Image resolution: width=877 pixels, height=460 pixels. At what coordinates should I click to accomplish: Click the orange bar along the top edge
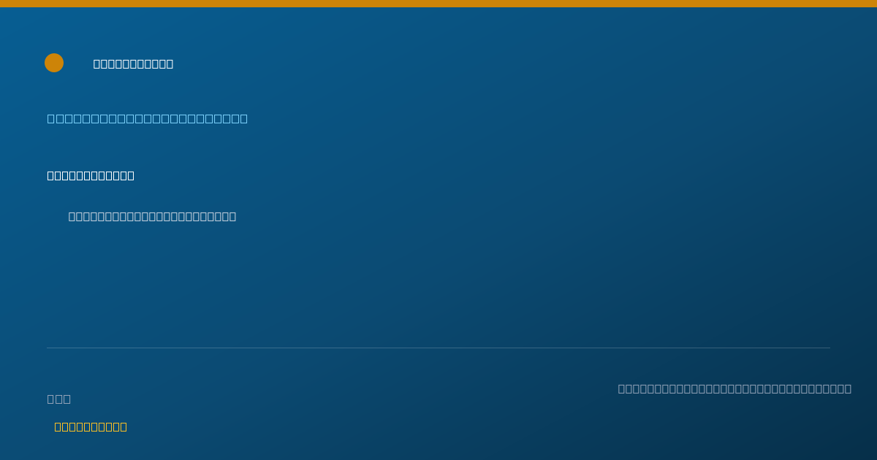point(438,4)
